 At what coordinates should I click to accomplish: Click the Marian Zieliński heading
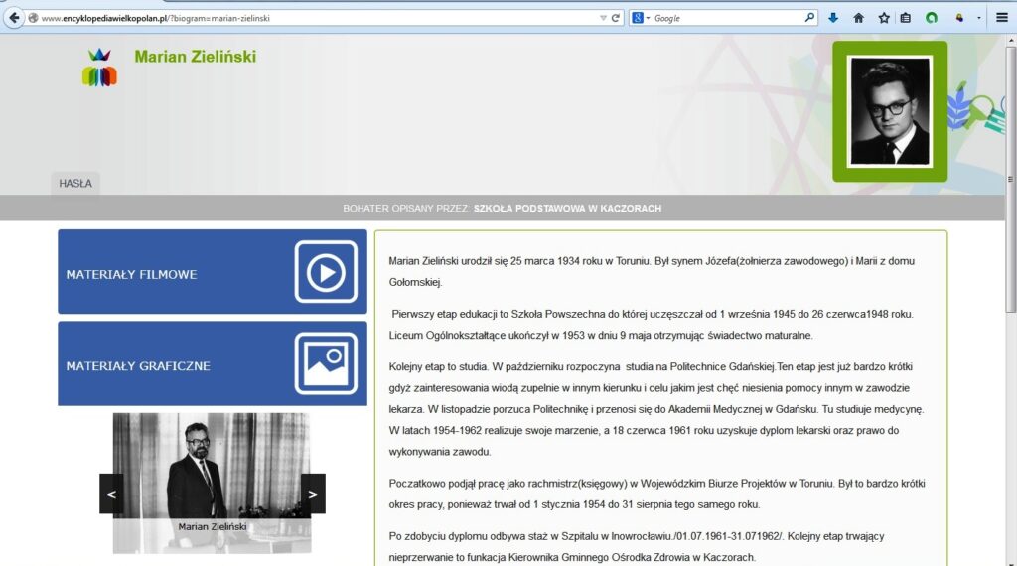(x=196, y=57)
